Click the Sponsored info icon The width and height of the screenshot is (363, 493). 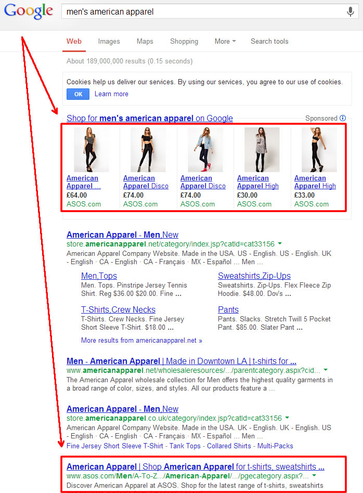pos(343,118)
